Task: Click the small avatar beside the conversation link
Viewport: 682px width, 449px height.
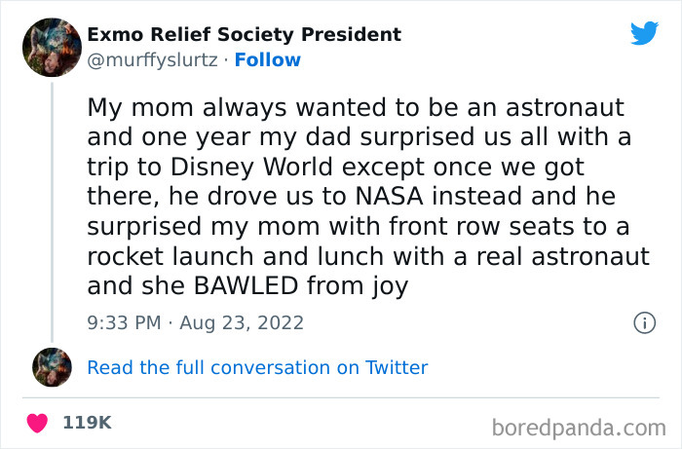Action: pyautogui.click(x=52, y=367)
